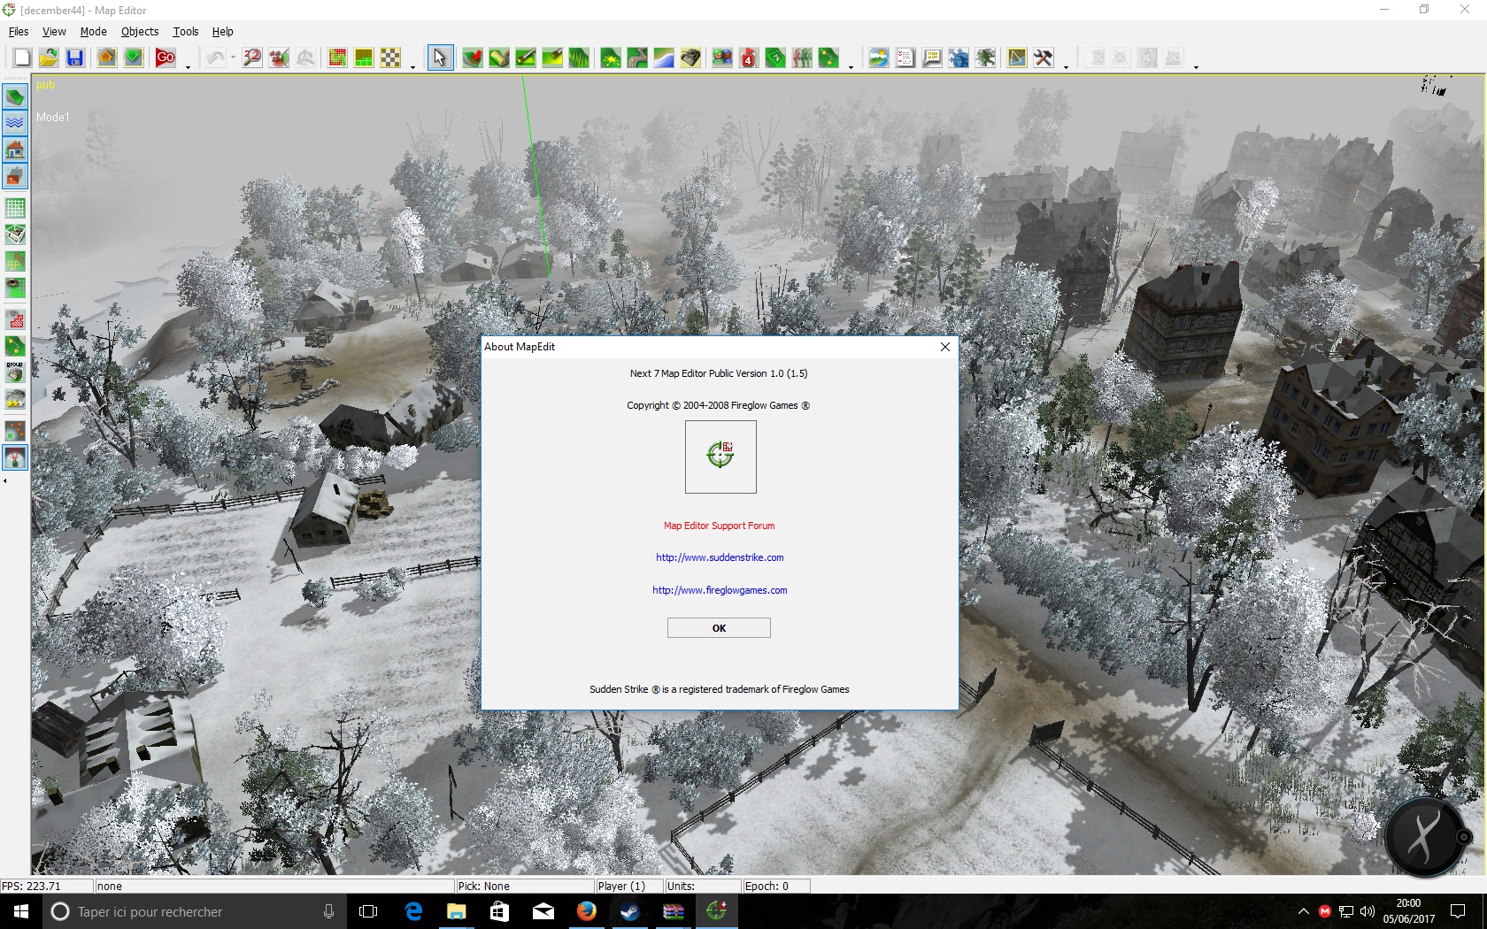
Task: Select the river water terrain tool
Action: click(664, 58)
